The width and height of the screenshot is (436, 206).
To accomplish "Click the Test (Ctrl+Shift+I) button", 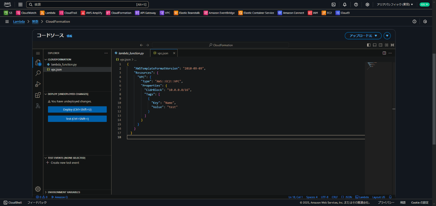I will click(77, 119).
